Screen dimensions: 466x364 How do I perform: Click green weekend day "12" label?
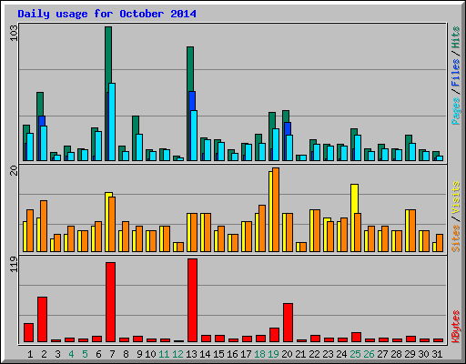click(x=177, y=354)
